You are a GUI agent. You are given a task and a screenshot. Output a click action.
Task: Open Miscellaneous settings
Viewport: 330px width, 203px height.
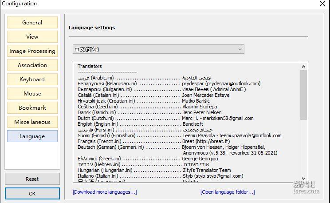pos(32,122)
